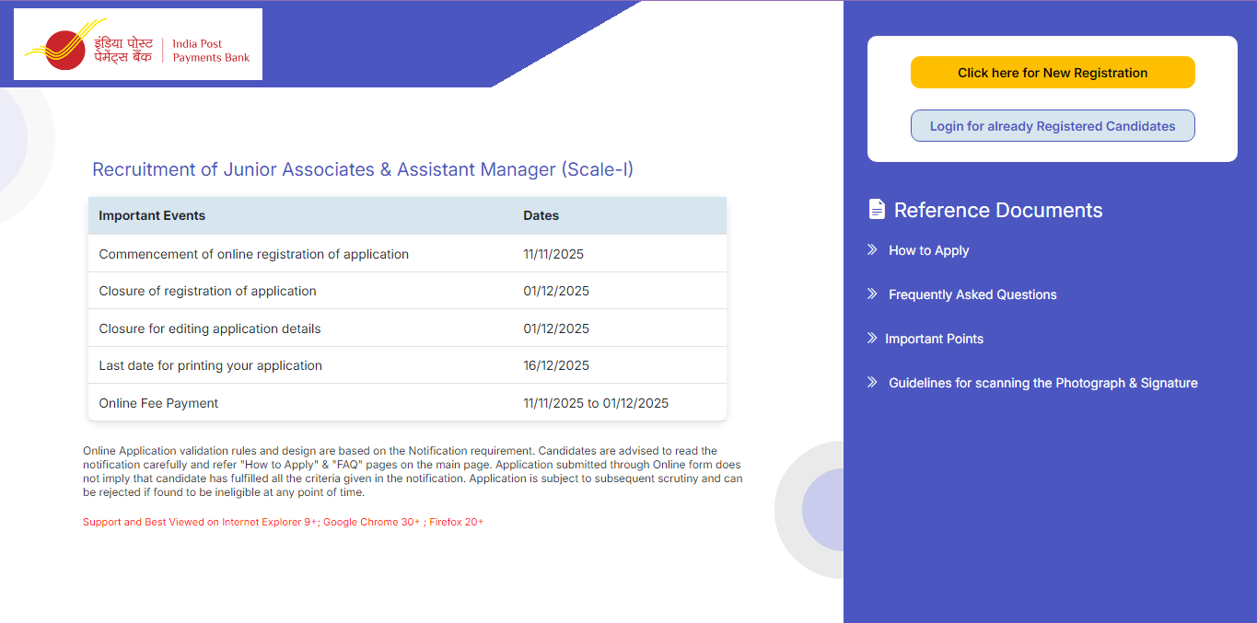Screen dimensions: 1257x623
Task: Open the Important Points document
Action: (x=934, y=338)
